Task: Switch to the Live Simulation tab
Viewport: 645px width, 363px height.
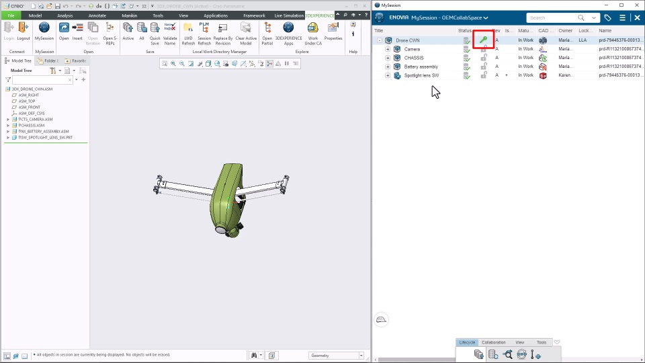Action: pyautogui.click(x=289, y=15)
